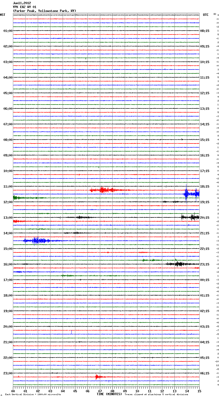Select the 22:00 MST time label

coord(8,358)
